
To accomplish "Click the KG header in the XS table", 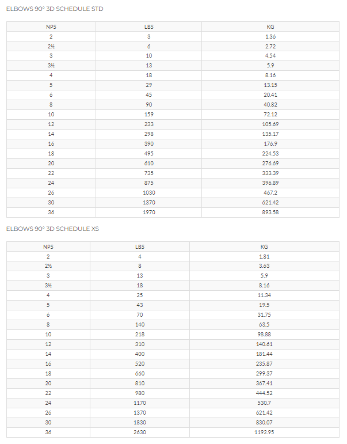I will [x=264, y=246].
